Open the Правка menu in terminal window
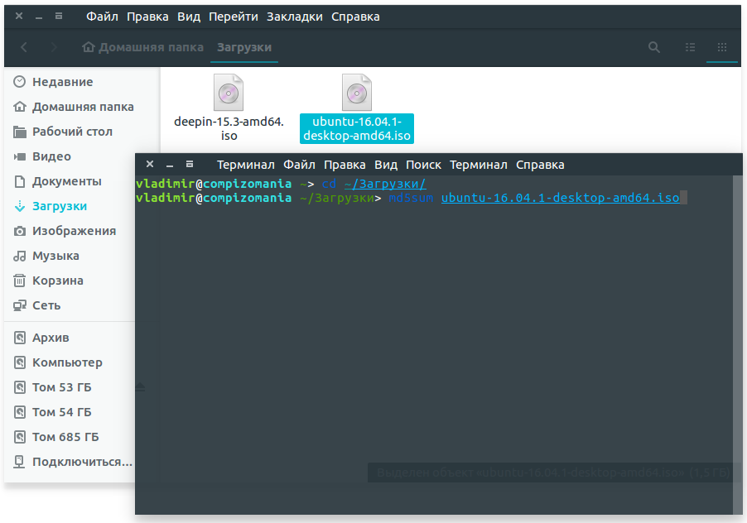Screen dimensions: 747x523 (345, 165)
